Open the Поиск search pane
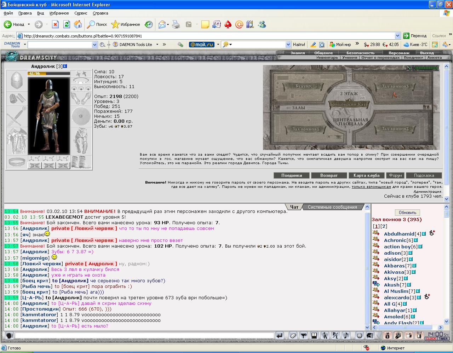The height and width of the screenshot is (353, 453). 97,24
